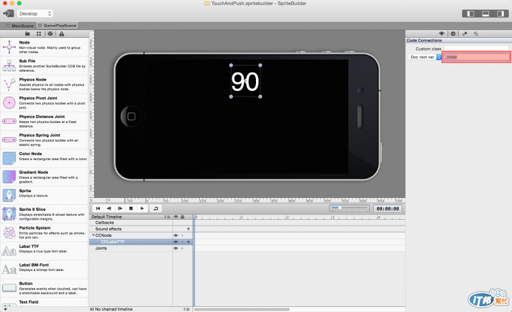Step back one frame button
The width and height of the screenshot is (512, 312).
coord(109,208)
